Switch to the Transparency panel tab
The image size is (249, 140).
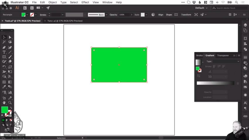click(x=223, y=56)
